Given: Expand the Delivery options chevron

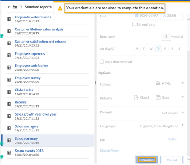Looking at the screenshot, I should click(x=182, y=97).
